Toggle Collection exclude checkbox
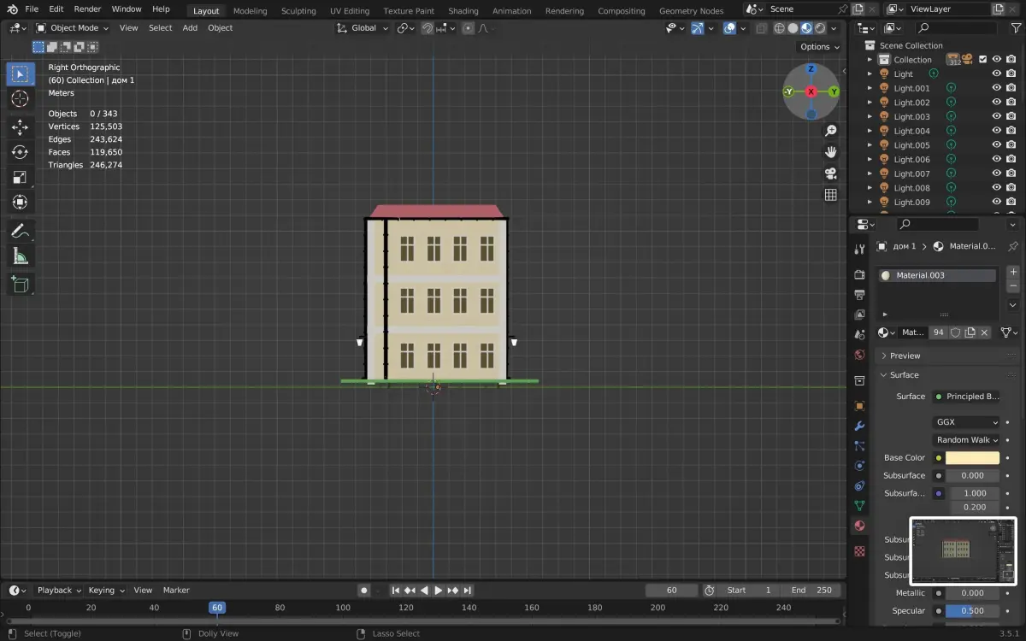The height and width of the screenshot is (641, 1026). point(982,60)
